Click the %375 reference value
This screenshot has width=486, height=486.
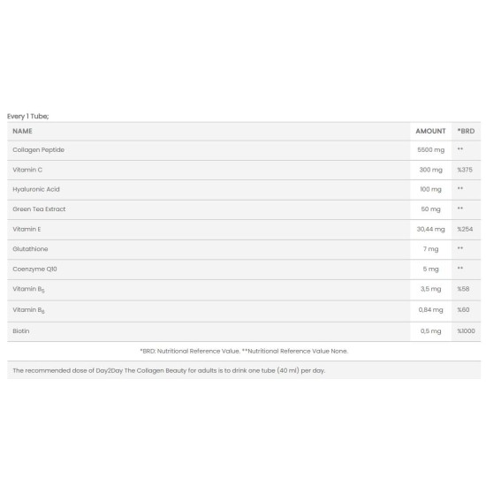(x=465, y=170)
